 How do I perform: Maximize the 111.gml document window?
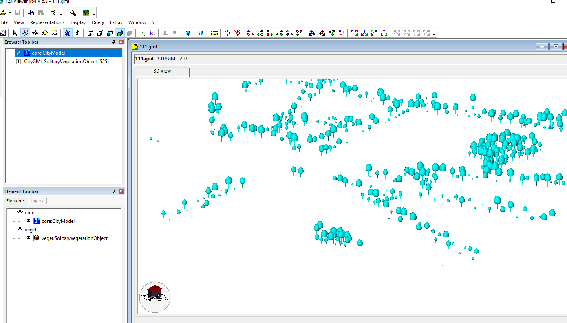(556, 46)
